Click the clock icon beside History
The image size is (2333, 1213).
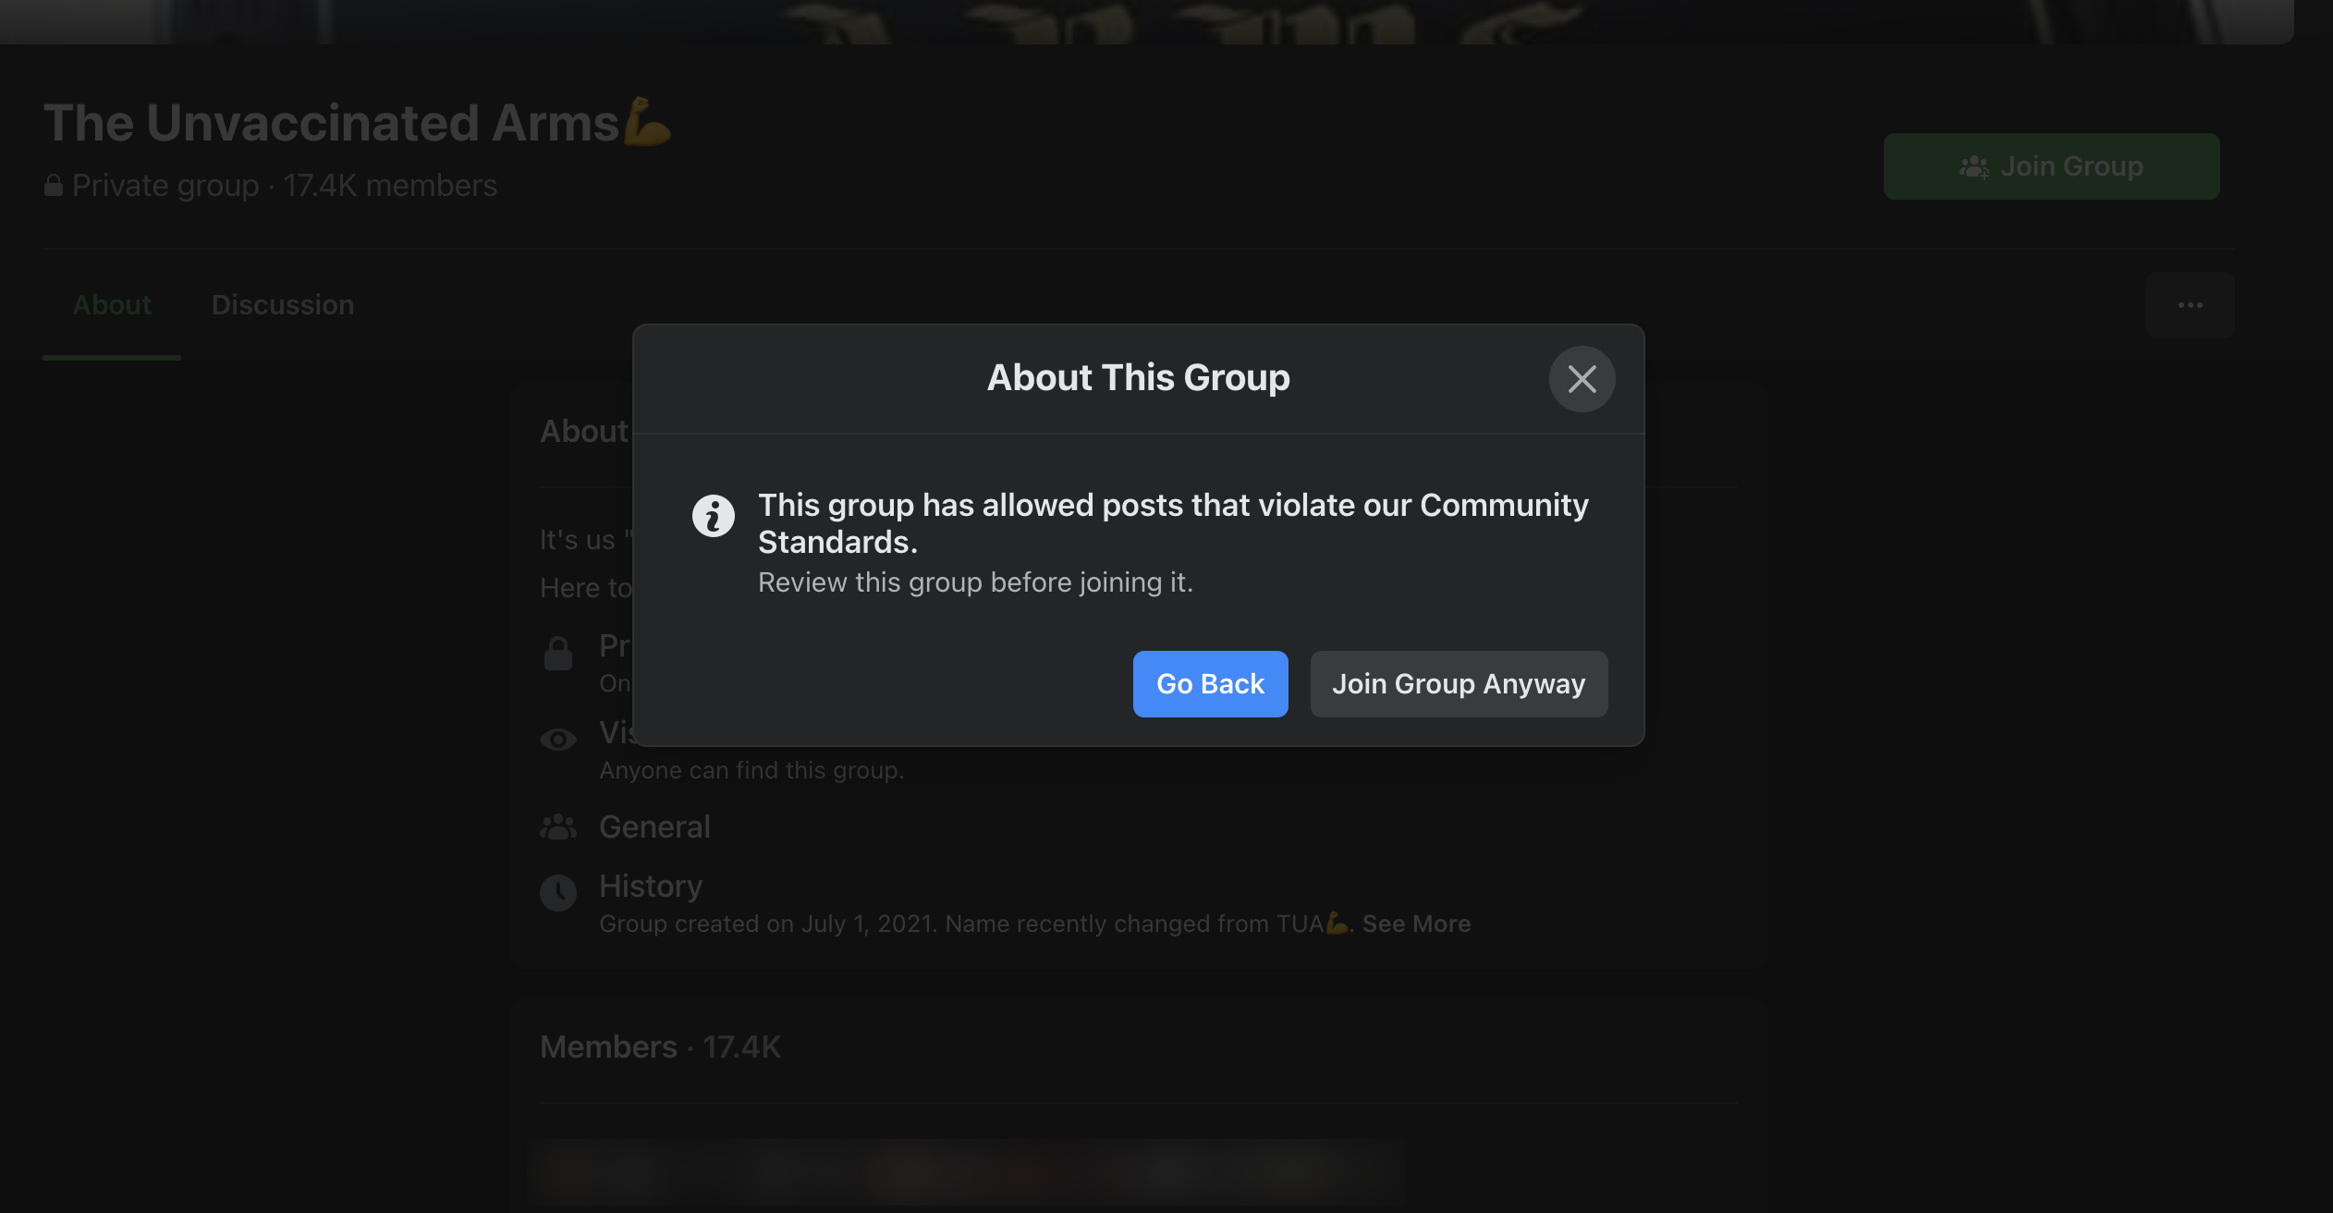[557, 893]
